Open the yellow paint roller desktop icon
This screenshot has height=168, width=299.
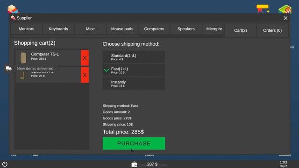pyautogui.click(x=263, y=9)
